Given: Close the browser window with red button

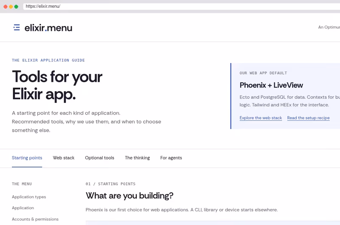Looking at the screenshot, I should (x=6, y=6).
